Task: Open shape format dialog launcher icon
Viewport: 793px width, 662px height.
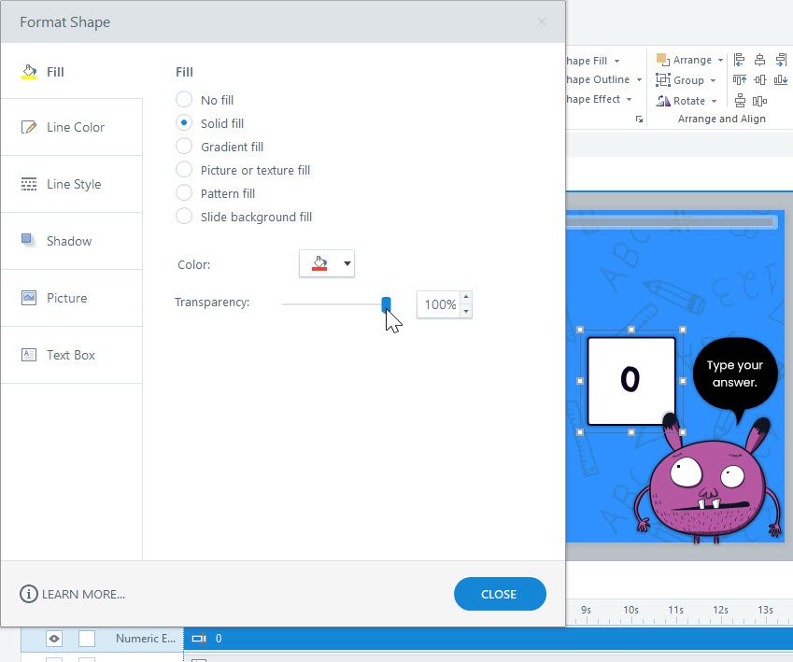Action: pyautogui.click(x=639, y=120)
